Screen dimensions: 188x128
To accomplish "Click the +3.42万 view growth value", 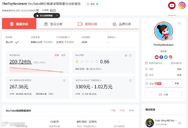I will click(54, 122).
